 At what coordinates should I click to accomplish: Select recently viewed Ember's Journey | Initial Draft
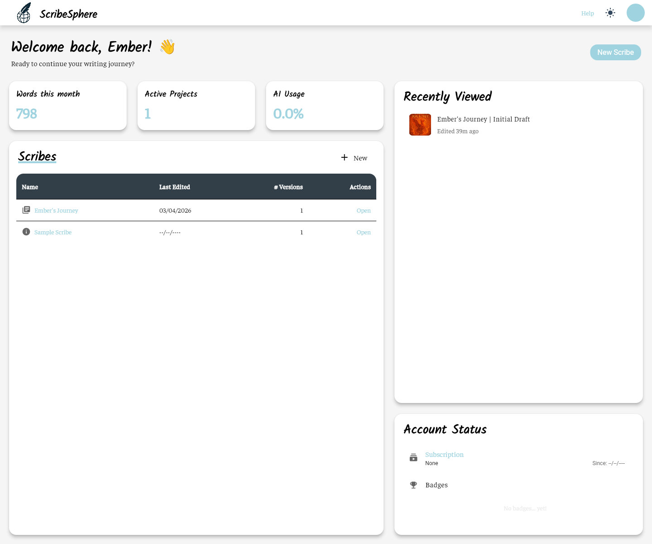pos(484,119)
